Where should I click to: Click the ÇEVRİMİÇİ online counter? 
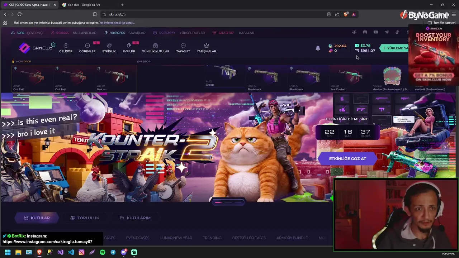click(27, 33)
